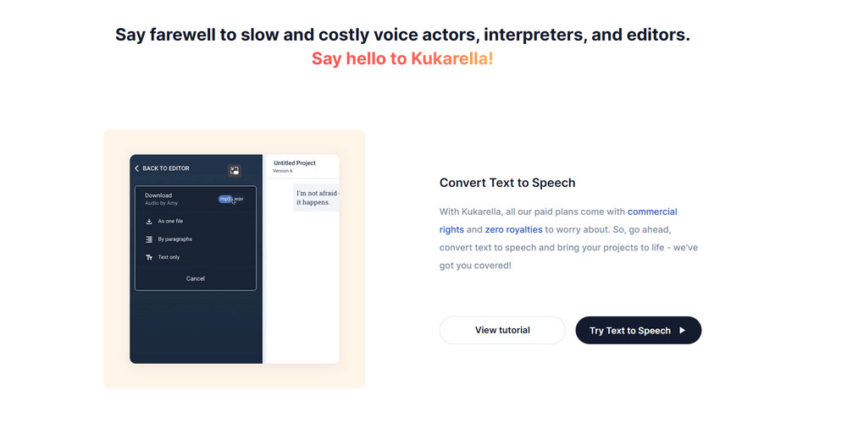Click the download icon next to As one file
Viewport: 847px width, 423px height.
click(x=149, y=221)
